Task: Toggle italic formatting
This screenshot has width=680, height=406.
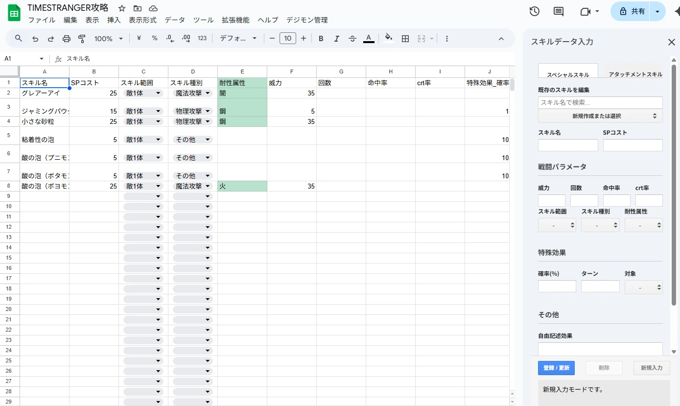Action: (337, 39)
